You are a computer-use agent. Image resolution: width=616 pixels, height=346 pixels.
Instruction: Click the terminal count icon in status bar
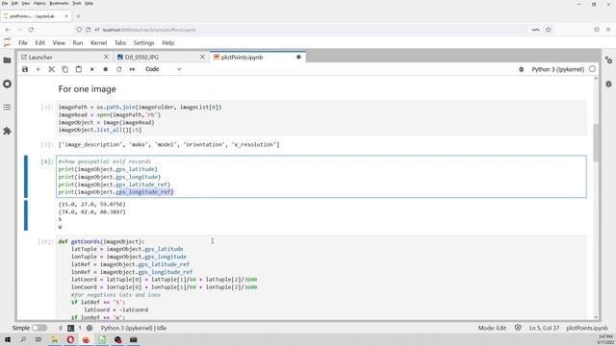click(70, 328)
